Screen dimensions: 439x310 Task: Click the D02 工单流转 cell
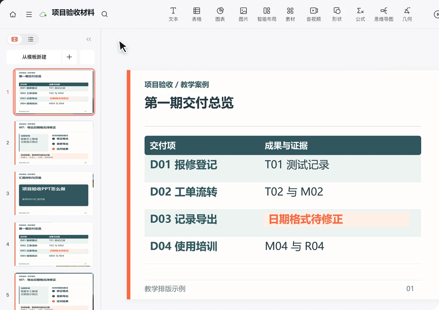[x=183, y=192]
